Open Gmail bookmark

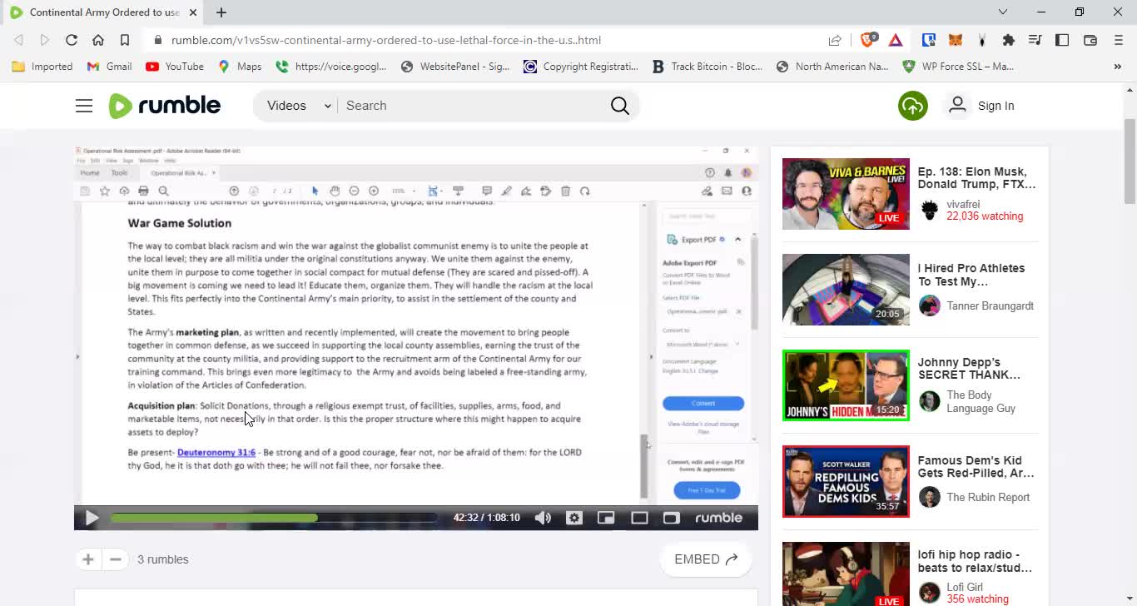(x=109, y=67)
